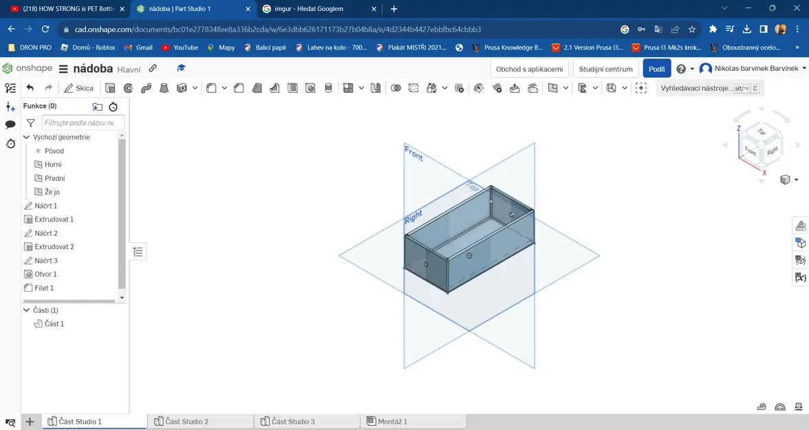Open Studijní centrum

tap(605, 69)
